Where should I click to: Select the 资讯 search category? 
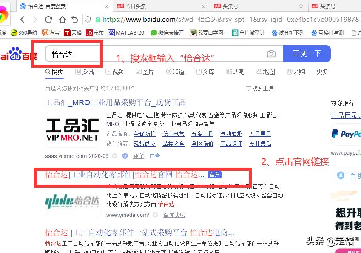click(85, 72)
